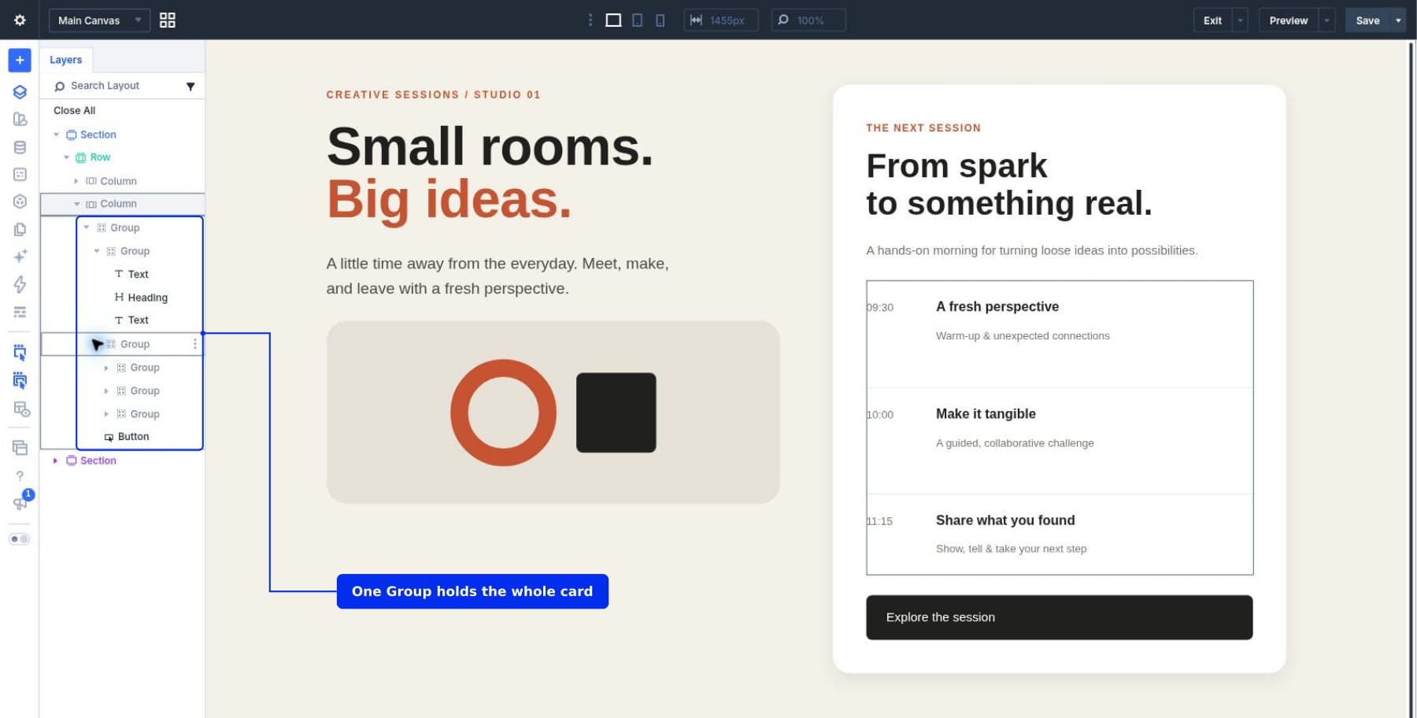Expand the bottom purple Section layer

pyautogui.click(x=55, y=461)
